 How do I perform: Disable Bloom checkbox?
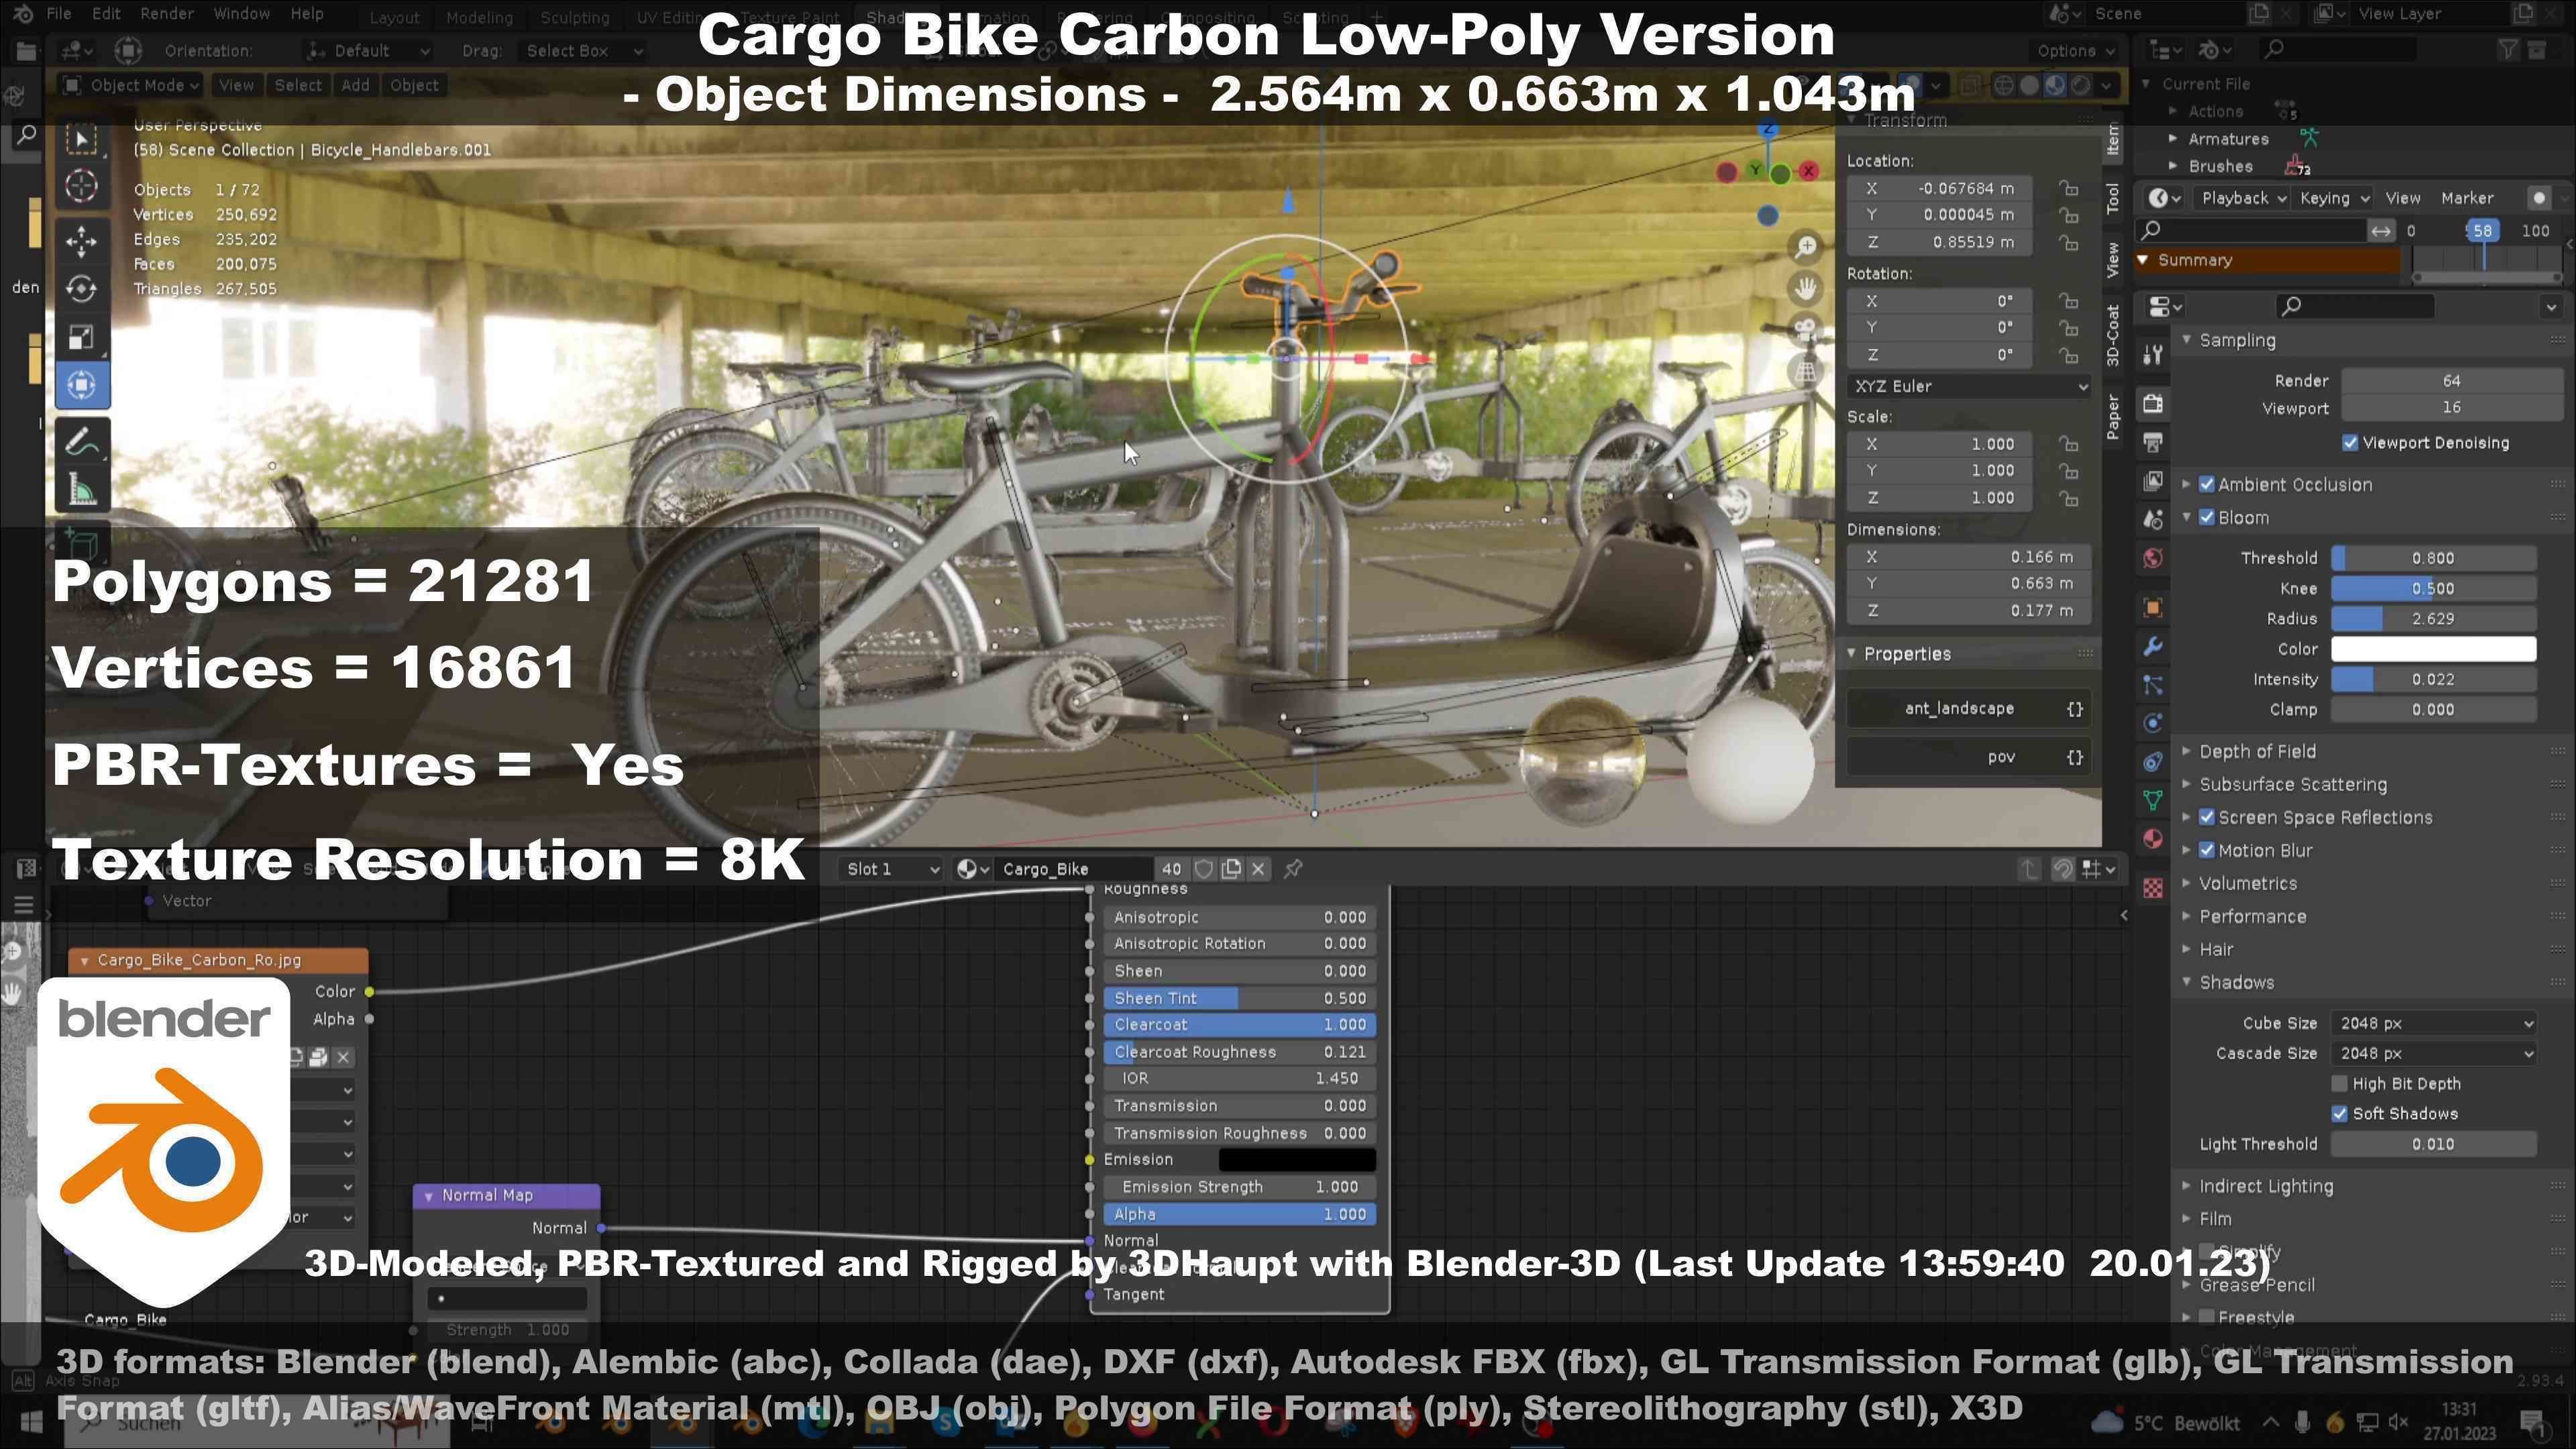pos(2207,518)
